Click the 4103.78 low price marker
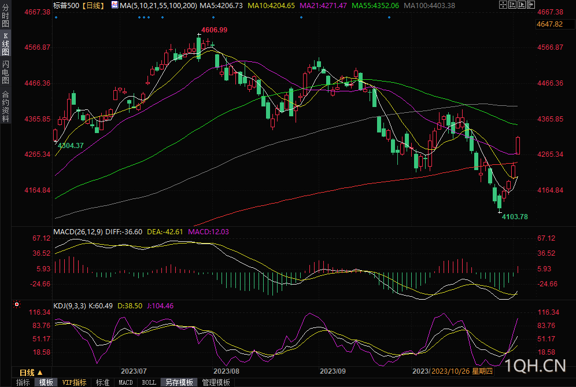Image resolution: width=576 pixels, height=387 pixels. coord(515,216)
